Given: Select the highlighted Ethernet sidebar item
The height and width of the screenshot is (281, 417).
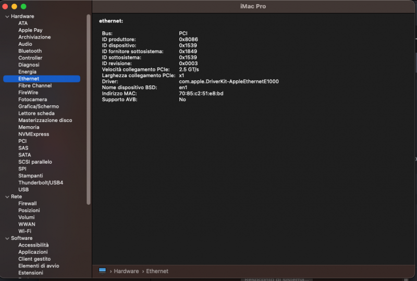Looking at the screenshot, I should point(42,79).
